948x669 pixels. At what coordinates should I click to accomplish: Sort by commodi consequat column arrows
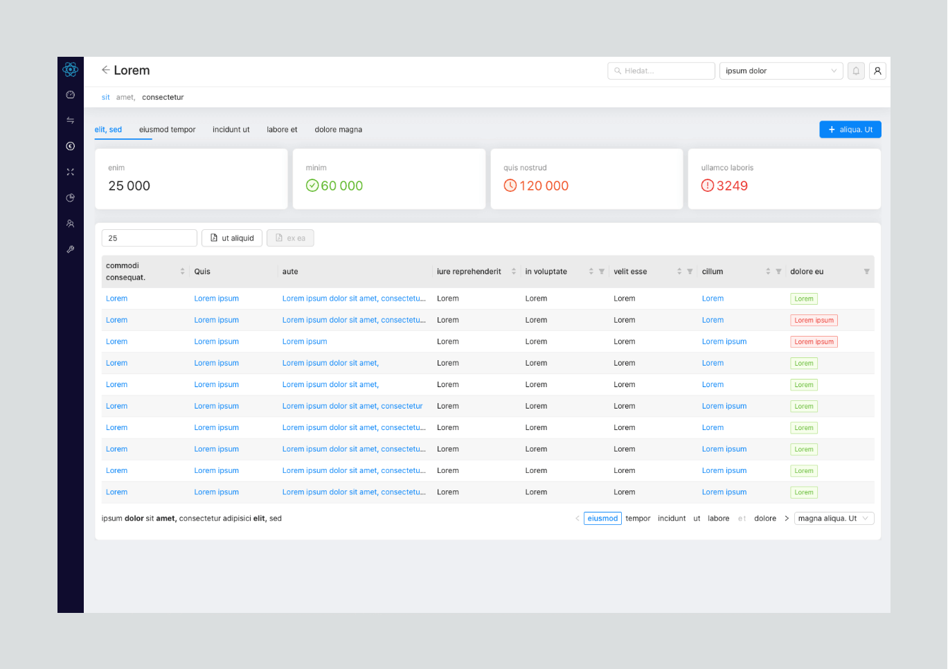(182, 271)
